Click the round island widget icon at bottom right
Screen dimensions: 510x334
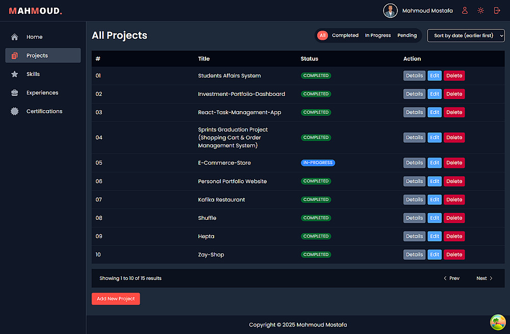click(x=498, y=322)
